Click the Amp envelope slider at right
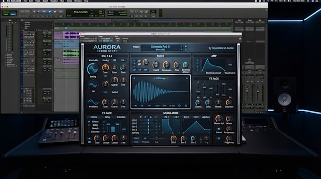This screenshot has height=179, width=321. point(230,65)
